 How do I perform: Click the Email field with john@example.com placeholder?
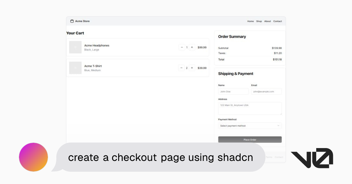[x=266, y=91]
